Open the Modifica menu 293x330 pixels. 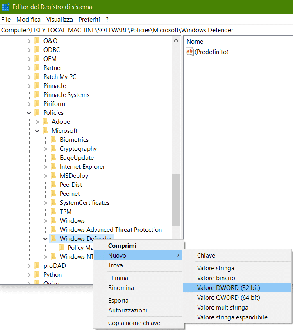click(x=28, y=20)
